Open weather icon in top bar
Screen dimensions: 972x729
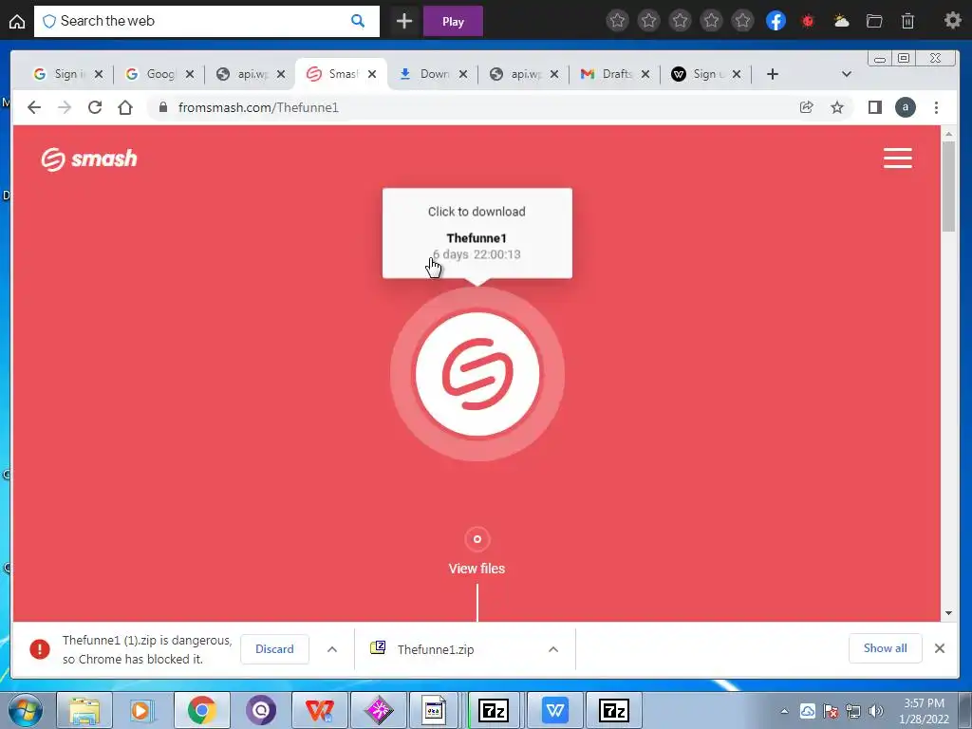(x=841, y=21)
